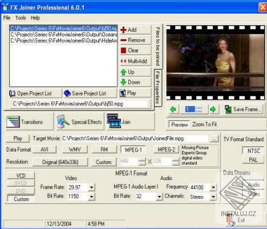Expand the Frame Rate dropdown

[x=91, y=187]
